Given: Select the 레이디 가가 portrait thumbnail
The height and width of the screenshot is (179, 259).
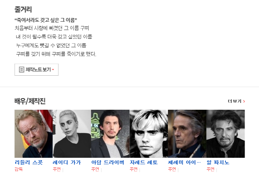Looking at the screenshot, I should [72, 134].
